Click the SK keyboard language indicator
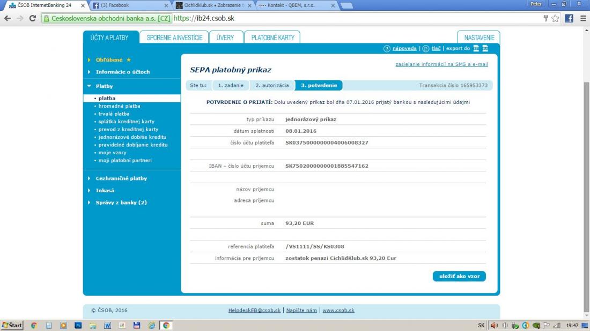 [x=481, y=325]
